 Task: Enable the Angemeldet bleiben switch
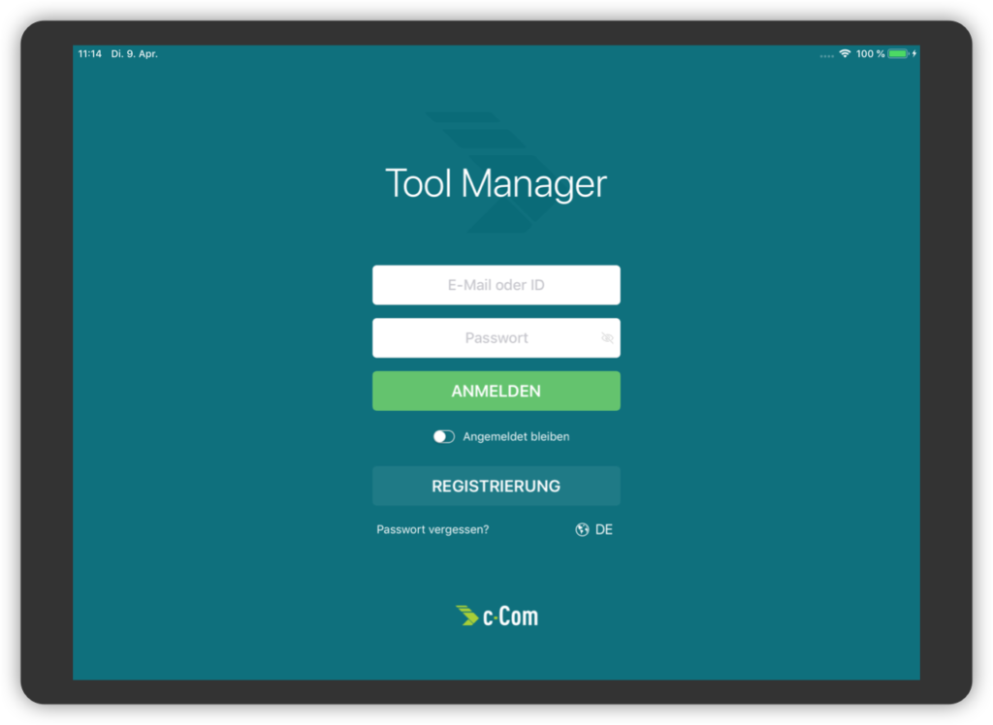444,437
